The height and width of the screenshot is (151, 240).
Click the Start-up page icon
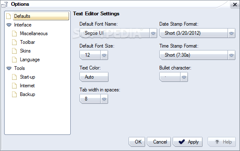[15, 77]
